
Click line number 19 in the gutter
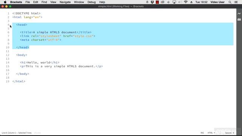8,82
